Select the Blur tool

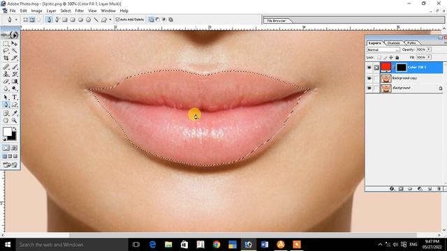6,89
